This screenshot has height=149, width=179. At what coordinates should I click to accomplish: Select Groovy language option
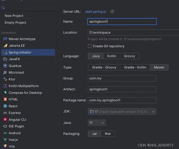129,56
